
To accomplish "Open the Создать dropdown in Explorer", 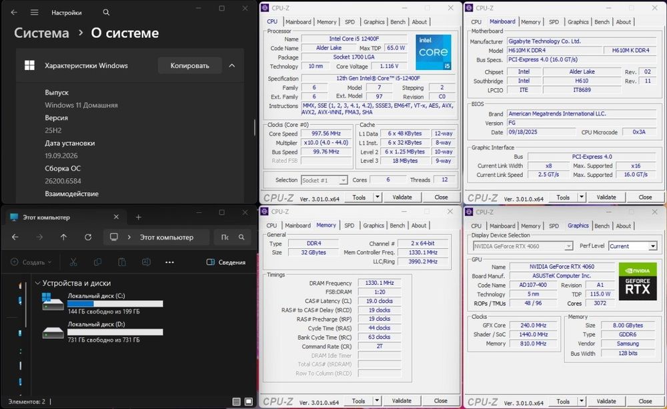I will (31, 262).
